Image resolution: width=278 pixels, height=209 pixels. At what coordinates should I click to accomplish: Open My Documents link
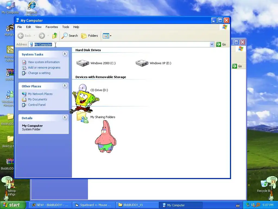37,99
